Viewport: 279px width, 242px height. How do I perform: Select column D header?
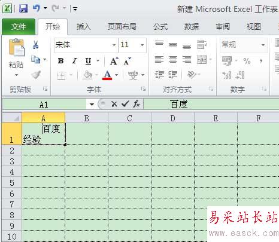click(173, 118)
